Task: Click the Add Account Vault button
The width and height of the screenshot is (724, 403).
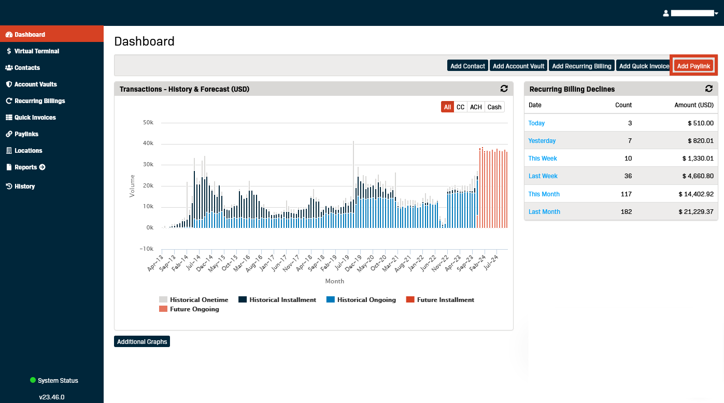Action: (x=518, y=66)
